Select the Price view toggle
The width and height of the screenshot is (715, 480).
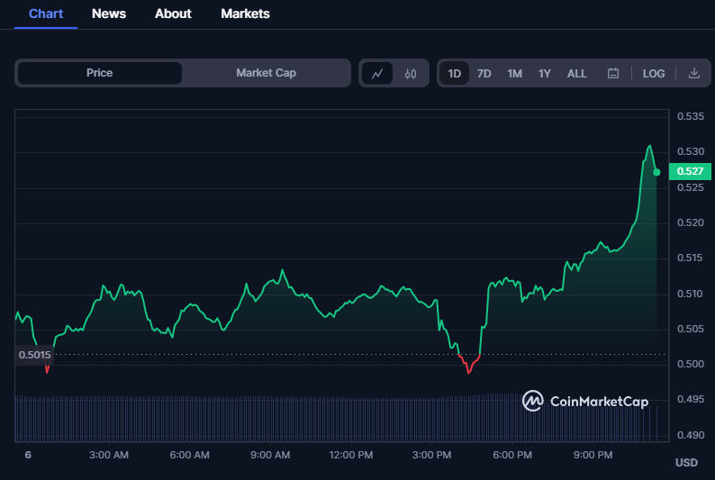click(x=99, y=73)
